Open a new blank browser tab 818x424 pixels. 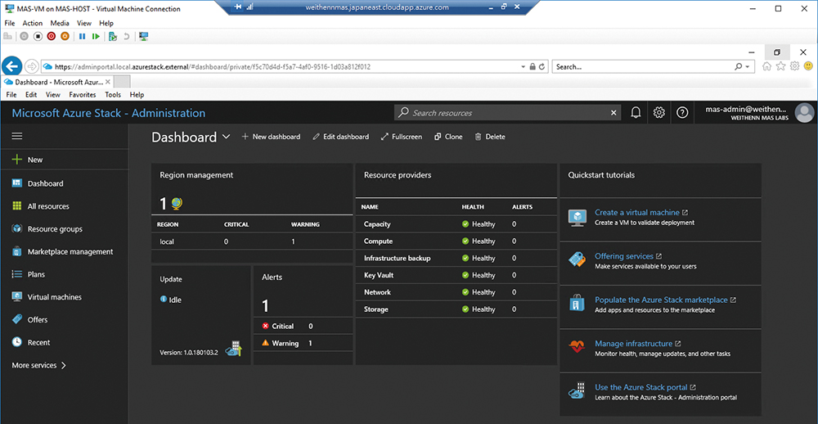122,82
